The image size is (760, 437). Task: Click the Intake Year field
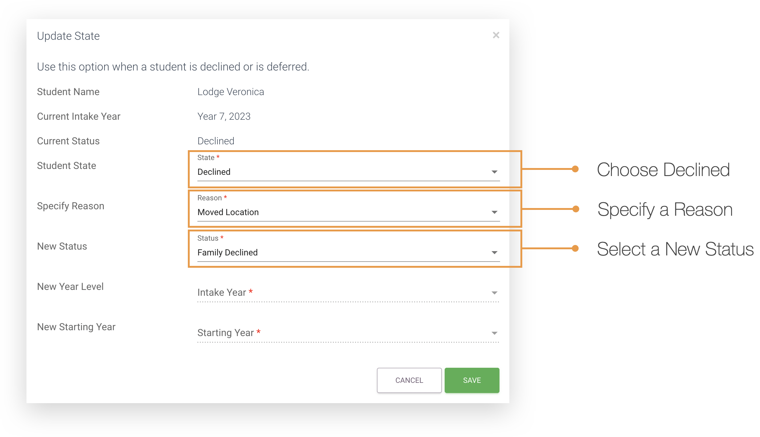click(x=348, y=293)
